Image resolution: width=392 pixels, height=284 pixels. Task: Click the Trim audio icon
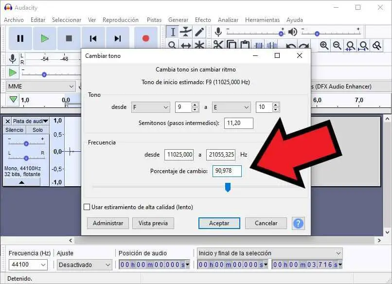259,45
